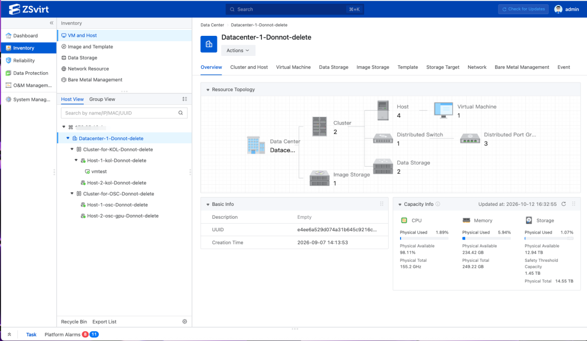Click Export List
This screenshot has width=587, height=341.
(x=104, y=321)
